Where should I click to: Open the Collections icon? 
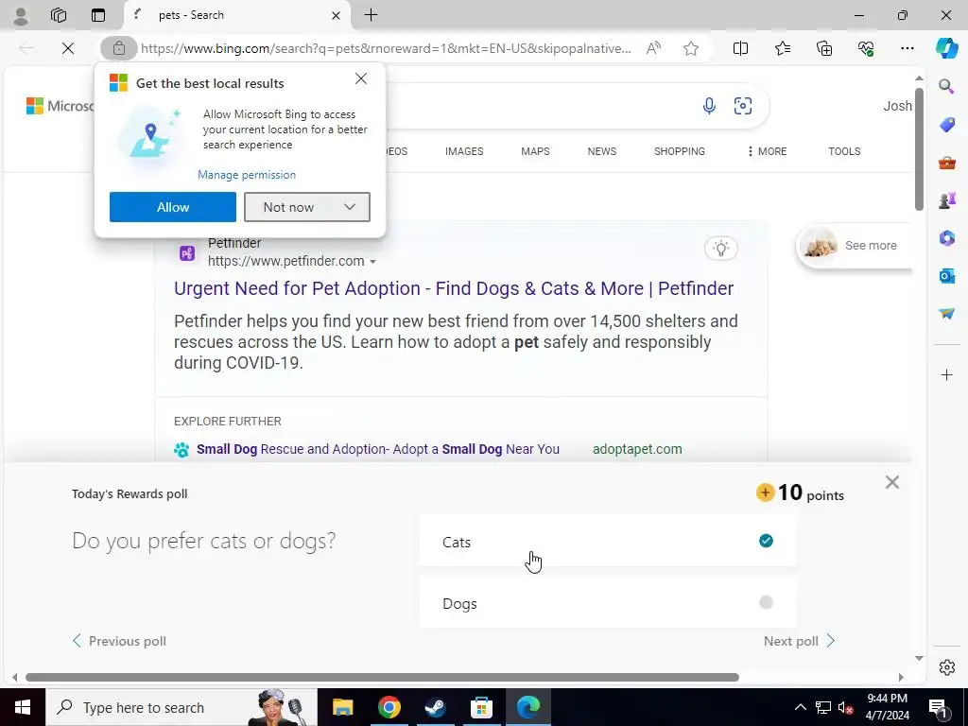pyautogui.click(x=824, y=48)
